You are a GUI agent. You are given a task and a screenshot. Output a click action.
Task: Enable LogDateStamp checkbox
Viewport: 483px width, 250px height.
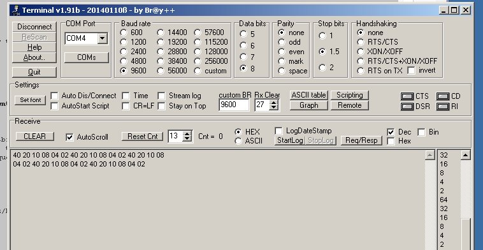coord(278,131)
